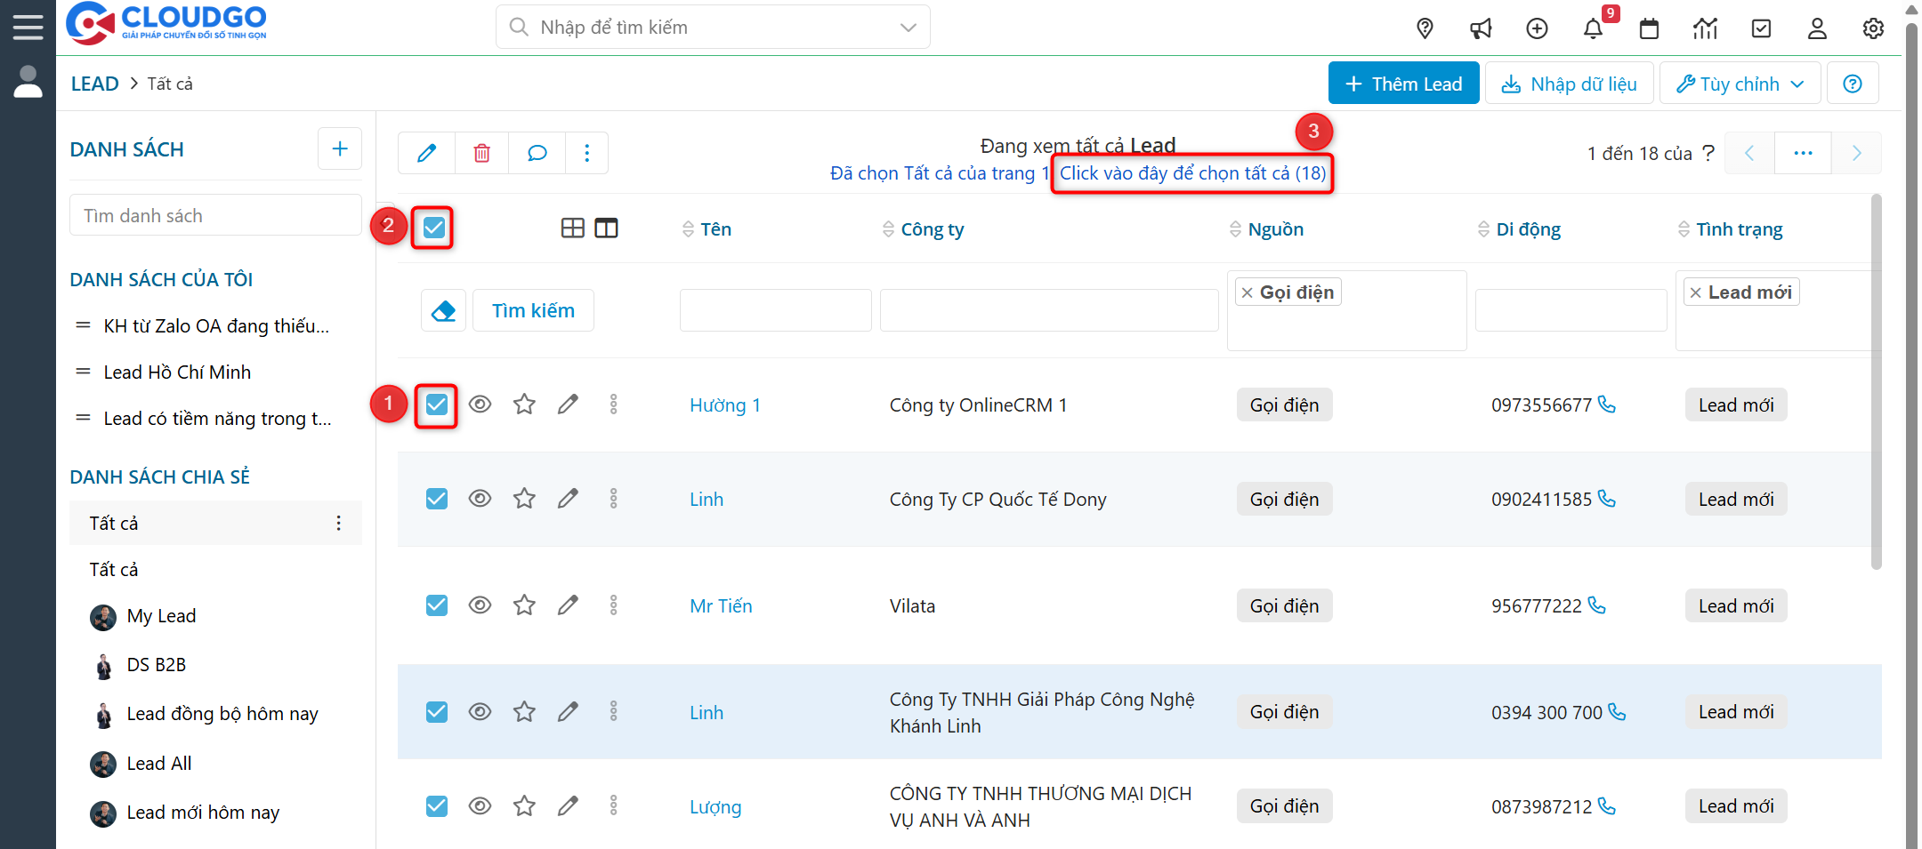This screenshot has width=1922, height=849.
Task: Open the notifications bell with 9 badge
Action: point(1594,28)
